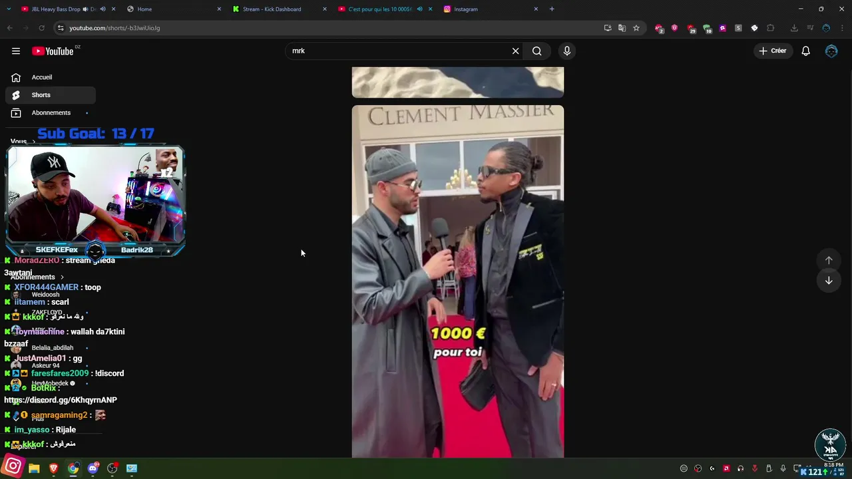Switch to C'est pour qui les 10 000$ tab

pos(385,9)
